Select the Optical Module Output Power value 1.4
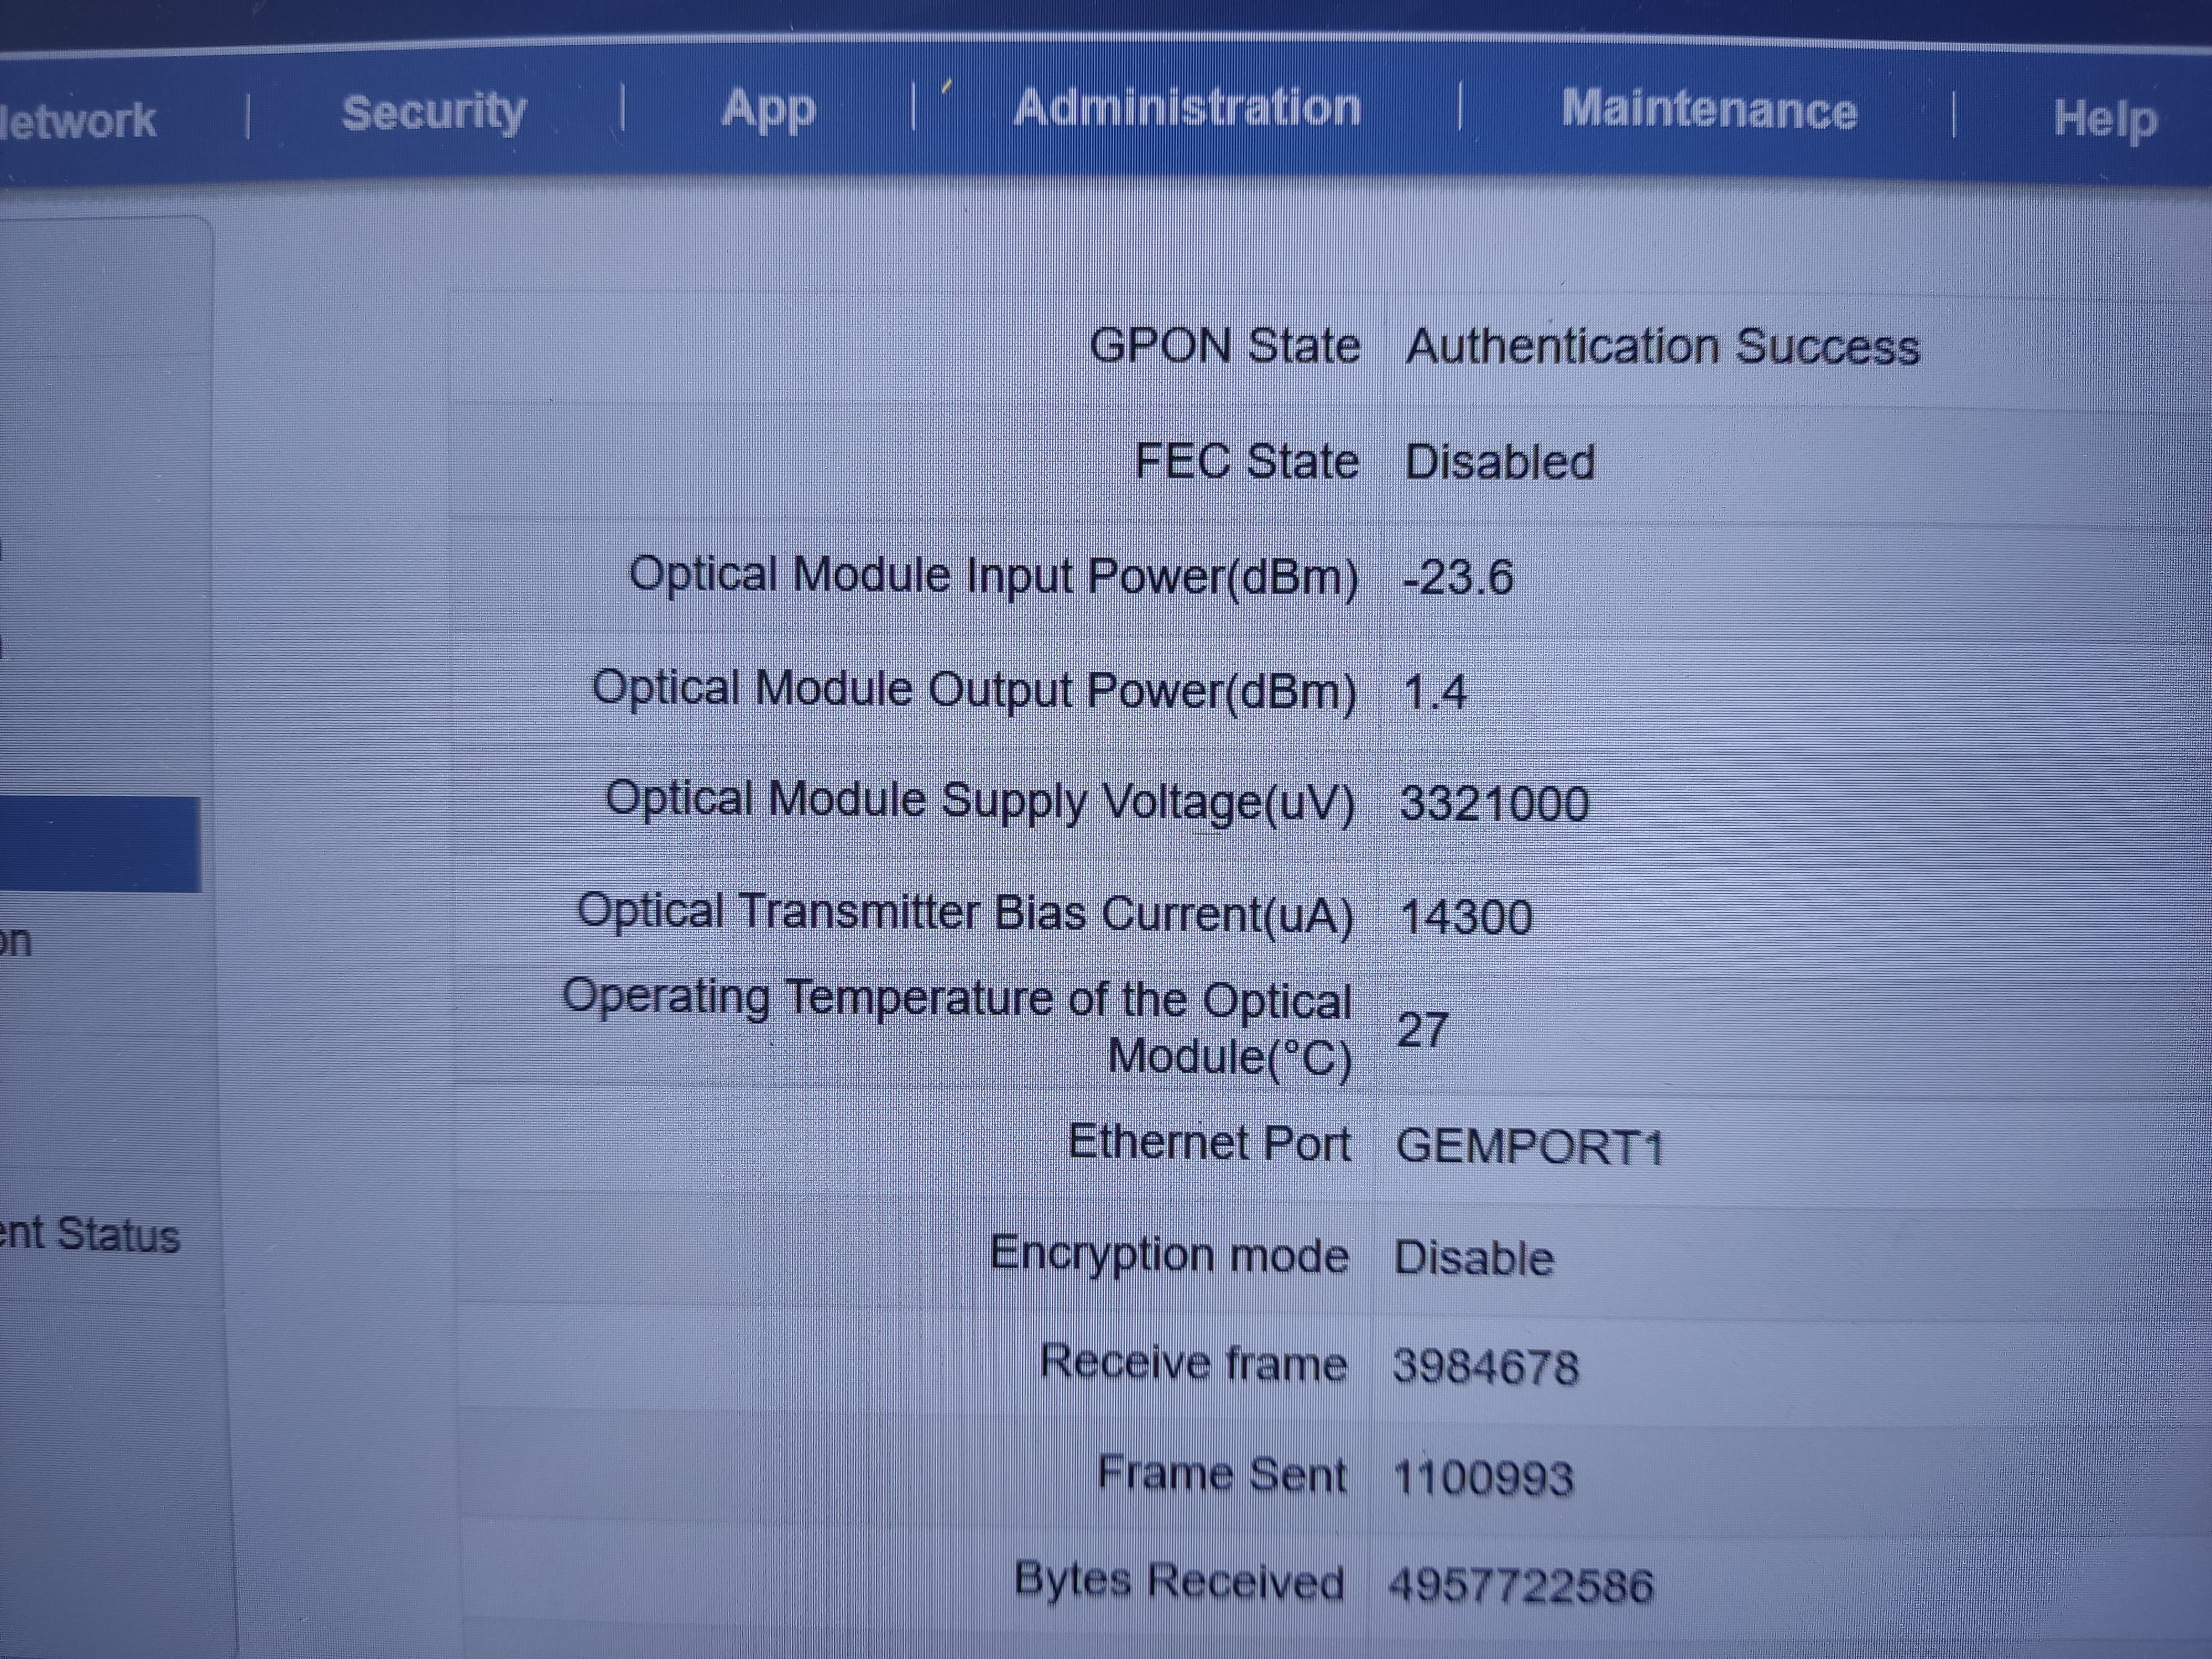Image resolution: width=2212 pixels, height=1659 pixels. coord(1435,692)
